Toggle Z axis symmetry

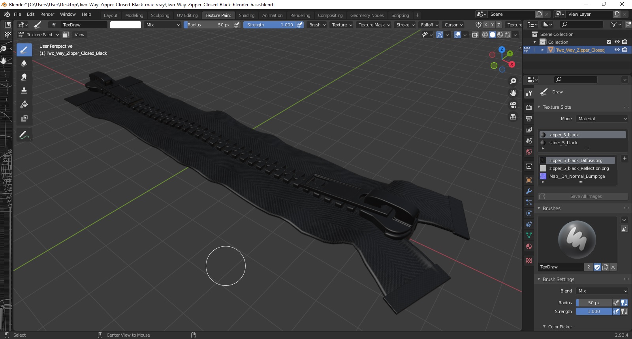(x=498, y=25)
